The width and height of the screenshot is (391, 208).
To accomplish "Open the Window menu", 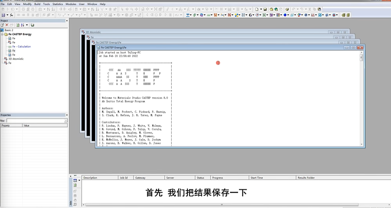I will coord(92,4).
